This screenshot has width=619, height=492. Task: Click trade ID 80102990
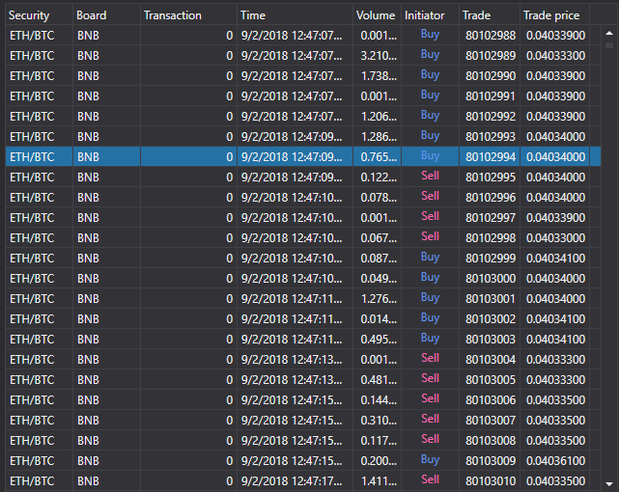tap(491, 76)
